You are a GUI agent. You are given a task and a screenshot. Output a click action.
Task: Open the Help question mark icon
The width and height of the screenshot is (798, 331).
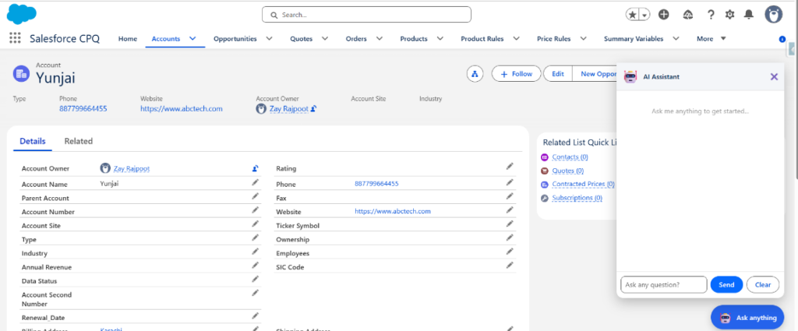coord(711,15)
